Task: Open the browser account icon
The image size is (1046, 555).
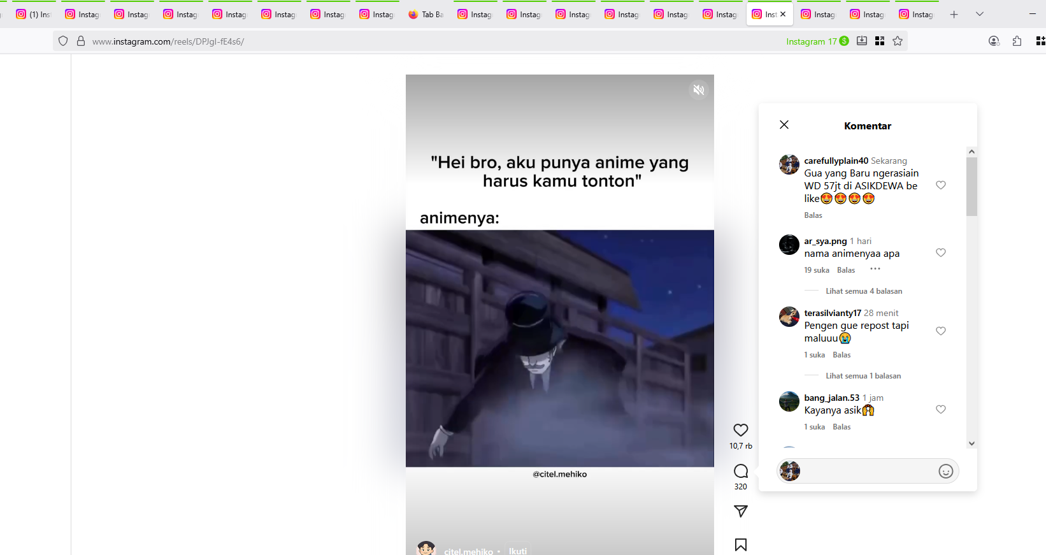Action: point(994,41)
